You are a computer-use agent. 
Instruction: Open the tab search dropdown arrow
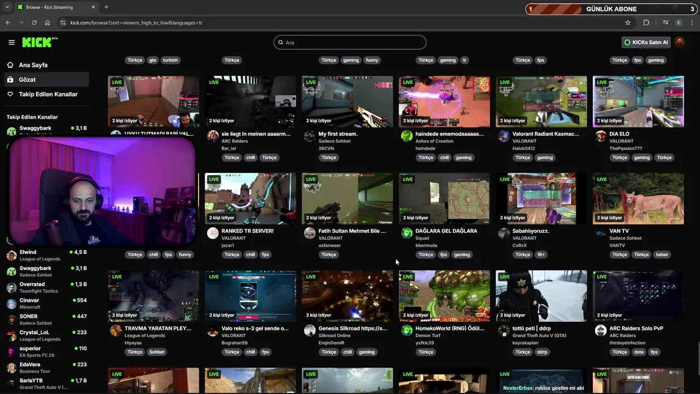coord(7,7)
